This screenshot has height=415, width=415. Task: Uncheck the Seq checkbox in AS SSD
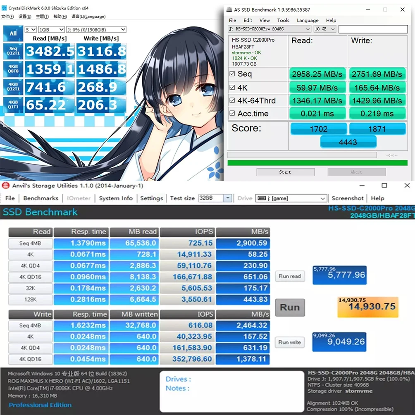click(x=232, y=74)
